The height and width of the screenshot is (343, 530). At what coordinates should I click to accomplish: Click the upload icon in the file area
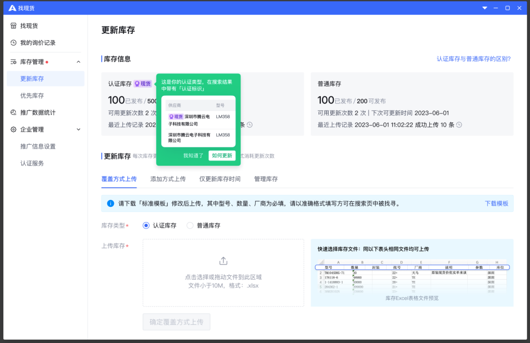pos(223,260)
